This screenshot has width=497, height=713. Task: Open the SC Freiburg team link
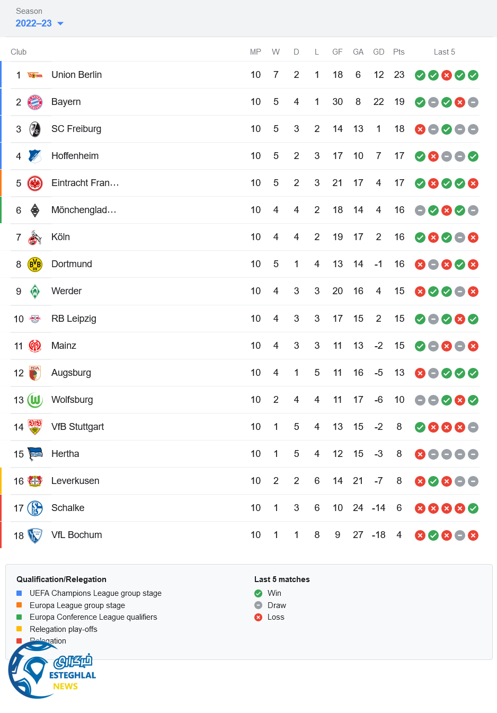point(76,129)
